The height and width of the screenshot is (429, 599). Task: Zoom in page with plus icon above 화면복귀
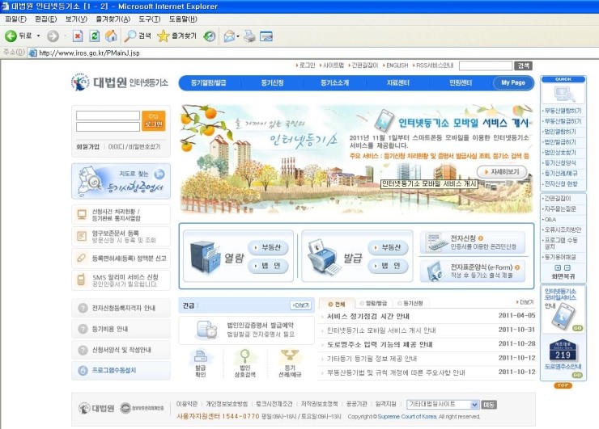(x=558, y=267)
